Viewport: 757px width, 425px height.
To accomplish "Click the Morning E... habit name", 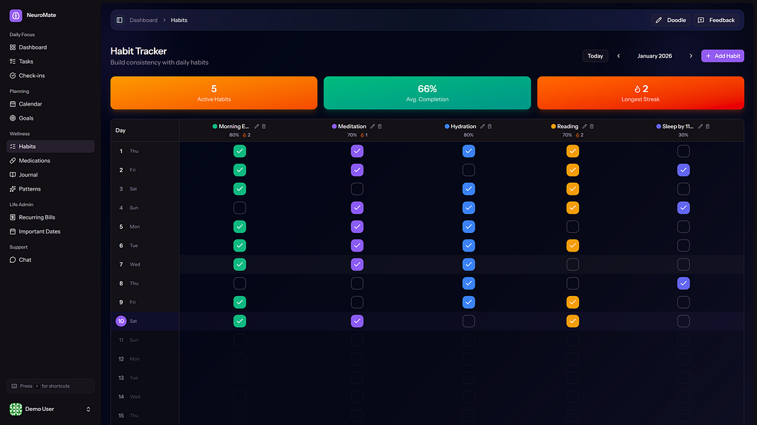I will (x=233, y=126).
